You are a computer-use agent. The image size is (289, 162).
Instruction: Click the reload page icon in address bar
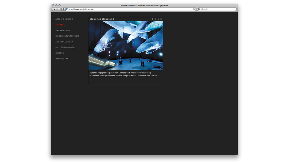(x=194, y=9)
